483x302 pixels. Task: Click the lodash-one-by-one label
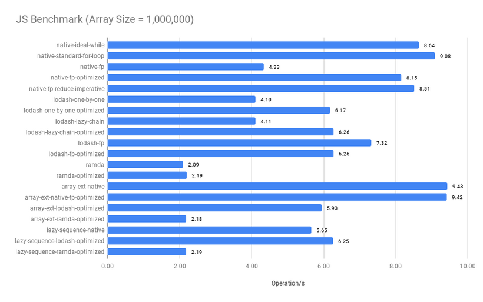click(x=78, y=99)
